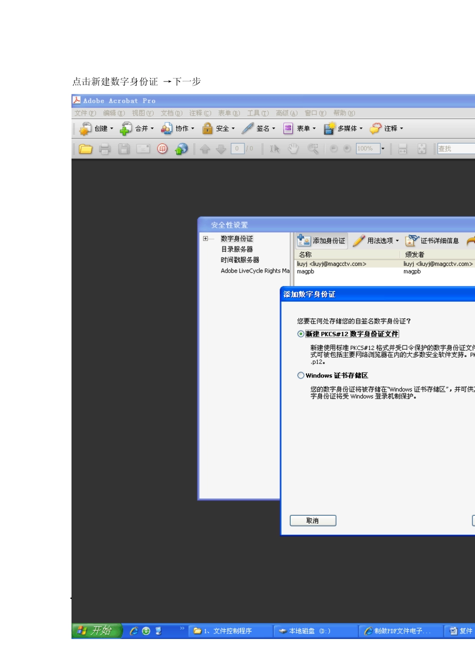The image size is (475, 672).
Task: Click the Windows 开始 start button
Action: 97,631
